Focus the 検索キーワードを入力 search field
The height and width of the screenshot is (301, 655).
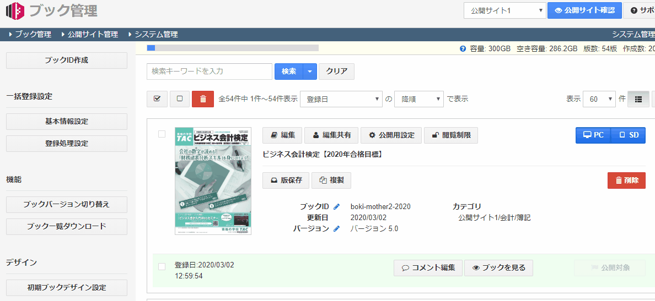coord(210,72)
